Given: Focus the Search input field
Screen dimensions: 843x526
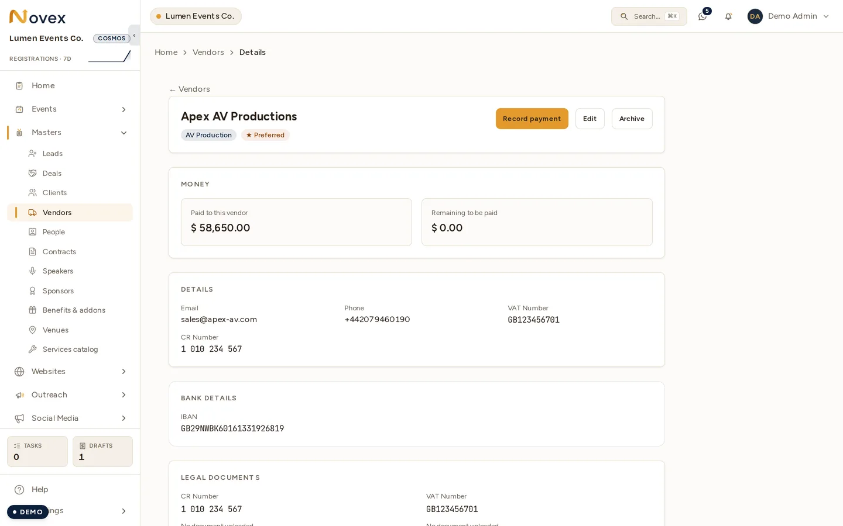Looking at the screenshot, I should [x=649, y=16].
